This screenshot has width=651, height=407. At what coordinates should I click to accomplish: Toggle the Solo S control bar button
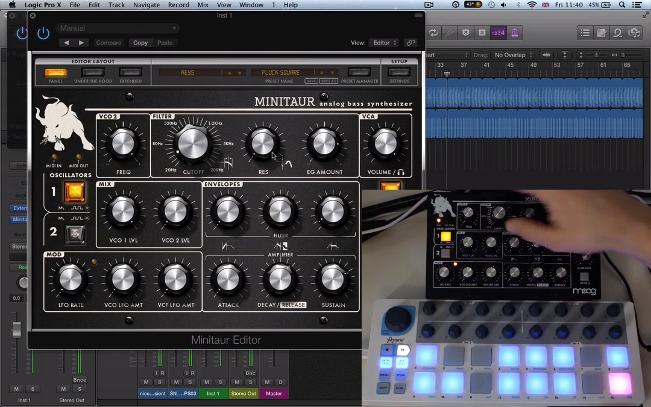[482, 33]
